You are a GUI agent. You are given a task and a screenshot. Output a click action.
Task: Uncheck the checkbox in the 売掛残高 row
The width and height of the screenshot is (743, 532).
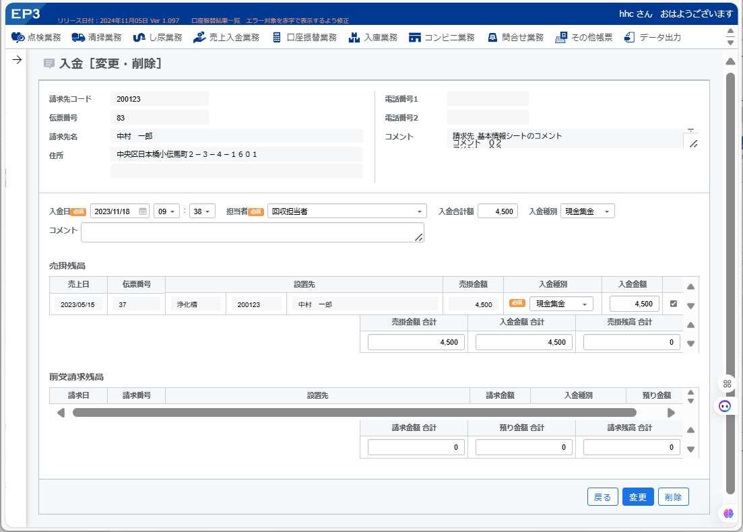[x=674, y=304]
